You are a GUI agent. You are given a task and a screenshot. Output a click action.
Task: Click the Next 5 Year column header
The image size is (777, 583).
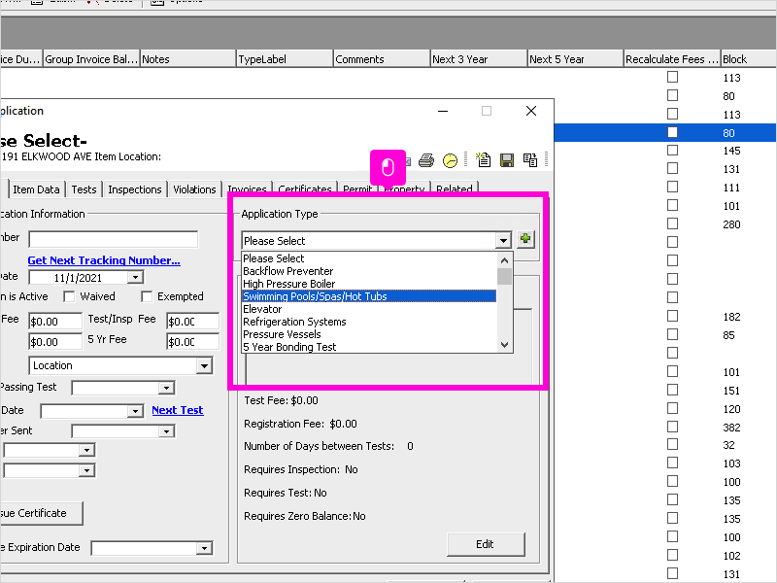click(575, 59)
